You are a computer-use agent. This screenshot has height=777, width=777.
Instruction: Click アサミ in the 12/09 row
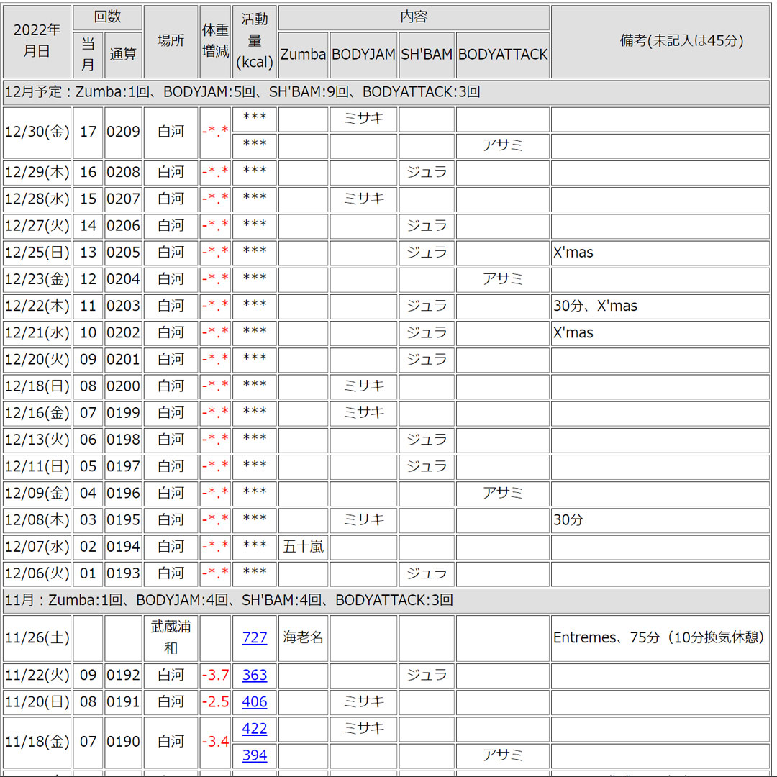[502, 494]
